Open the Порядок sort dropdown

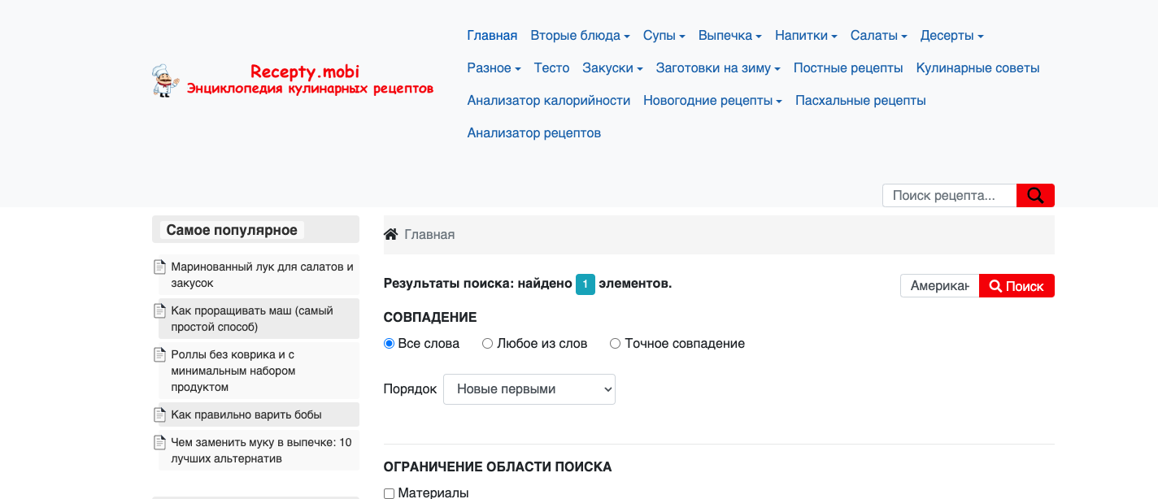(529, 389)
